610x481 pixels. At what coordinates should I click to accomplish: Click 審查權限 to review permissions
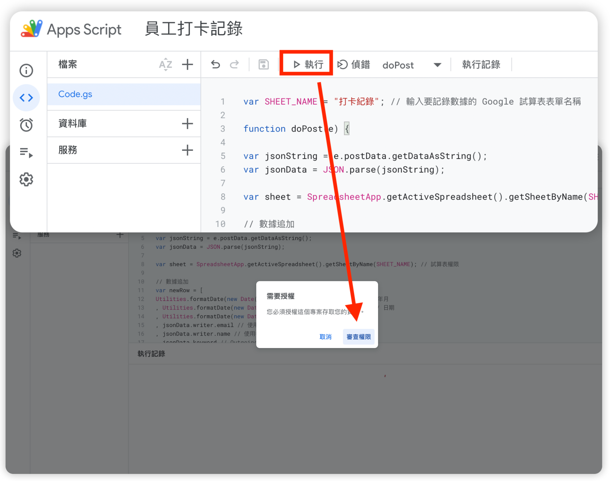[358, 337]
